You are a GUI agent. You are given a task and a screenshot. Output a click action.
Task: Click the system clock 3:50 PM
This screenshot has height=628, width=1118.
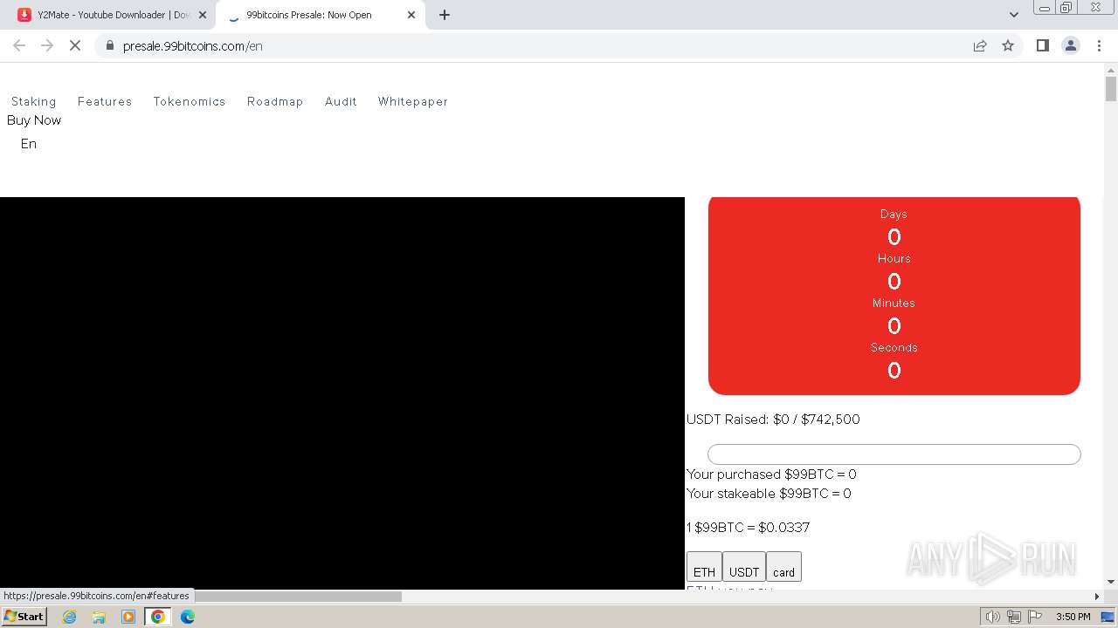point(1073,617)
